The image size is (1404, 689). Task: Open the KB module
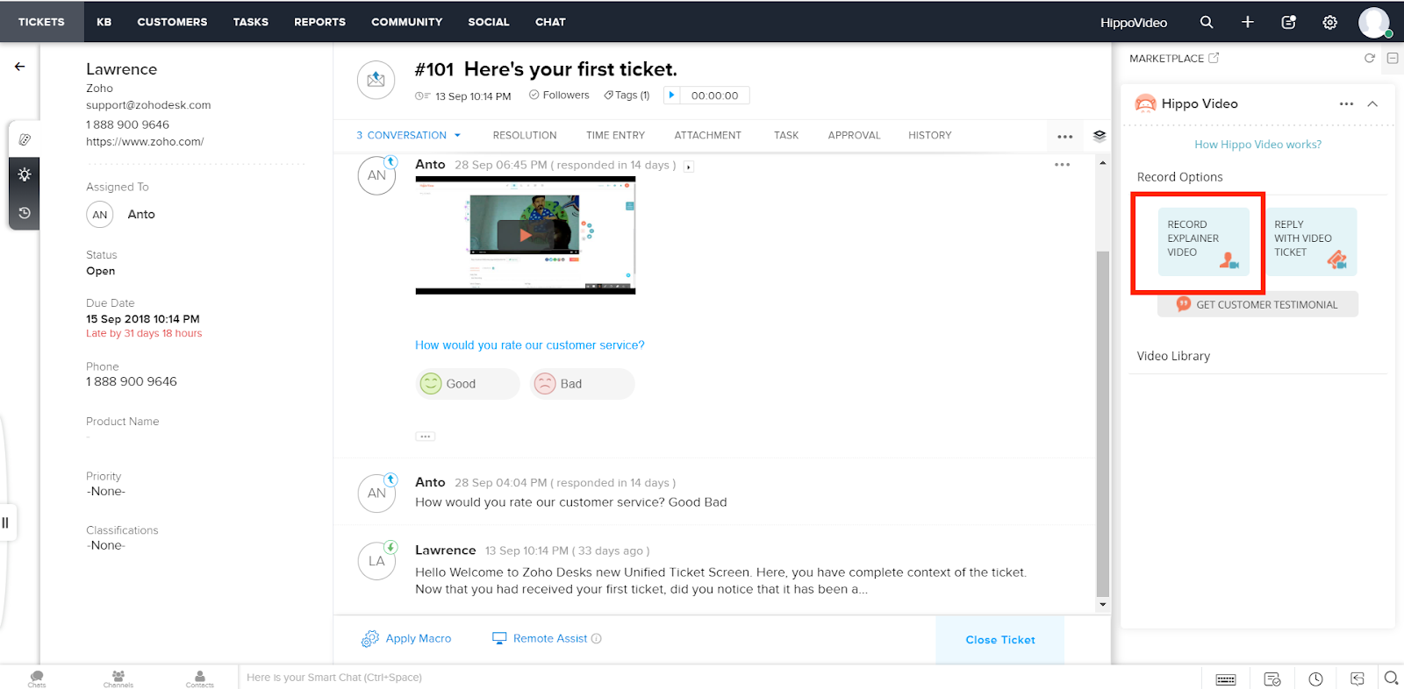click(104, 22)
